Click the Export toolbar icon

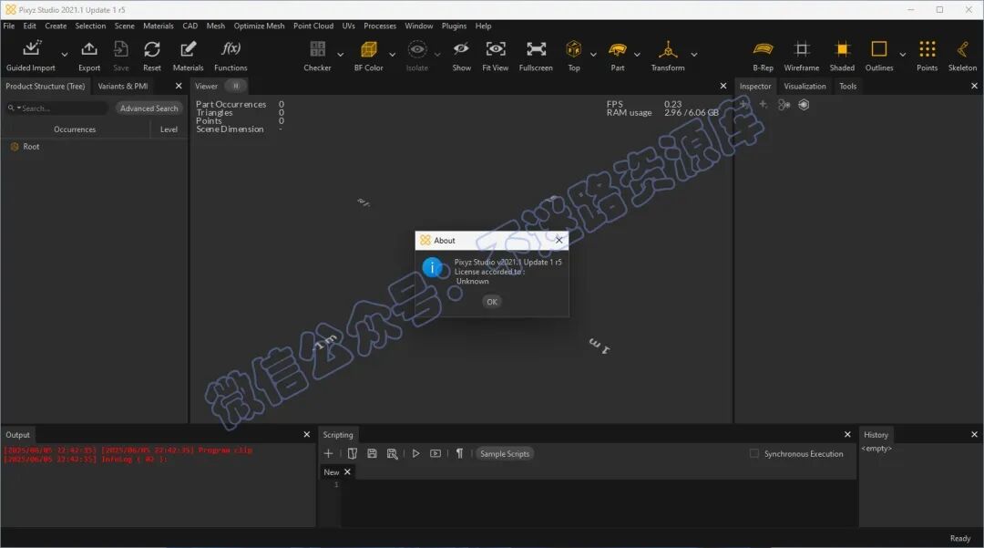89,49
